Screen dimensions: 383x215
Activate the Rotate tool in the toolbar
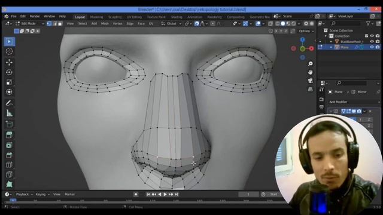10,72
